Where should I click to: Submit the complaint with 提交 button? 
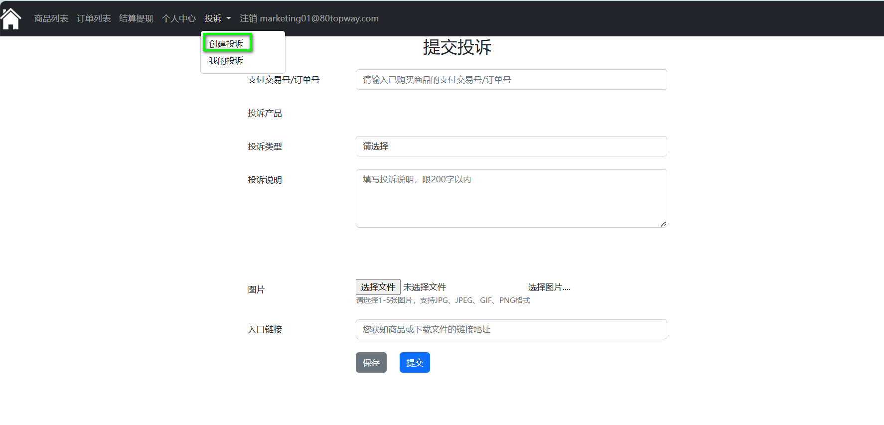(415, 363)
